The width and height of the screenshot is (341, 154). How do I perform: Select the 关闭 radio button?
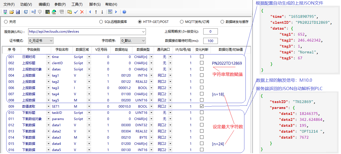pyautogui.click(x=6, y=22)
